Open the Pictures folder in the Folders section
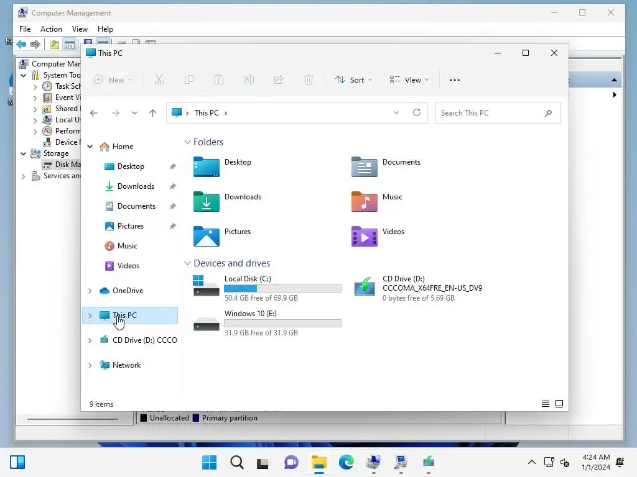 222,237
